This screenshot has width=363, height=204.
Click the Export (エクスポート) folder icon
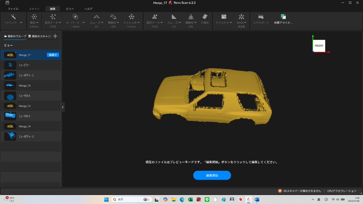coord(261,17)
